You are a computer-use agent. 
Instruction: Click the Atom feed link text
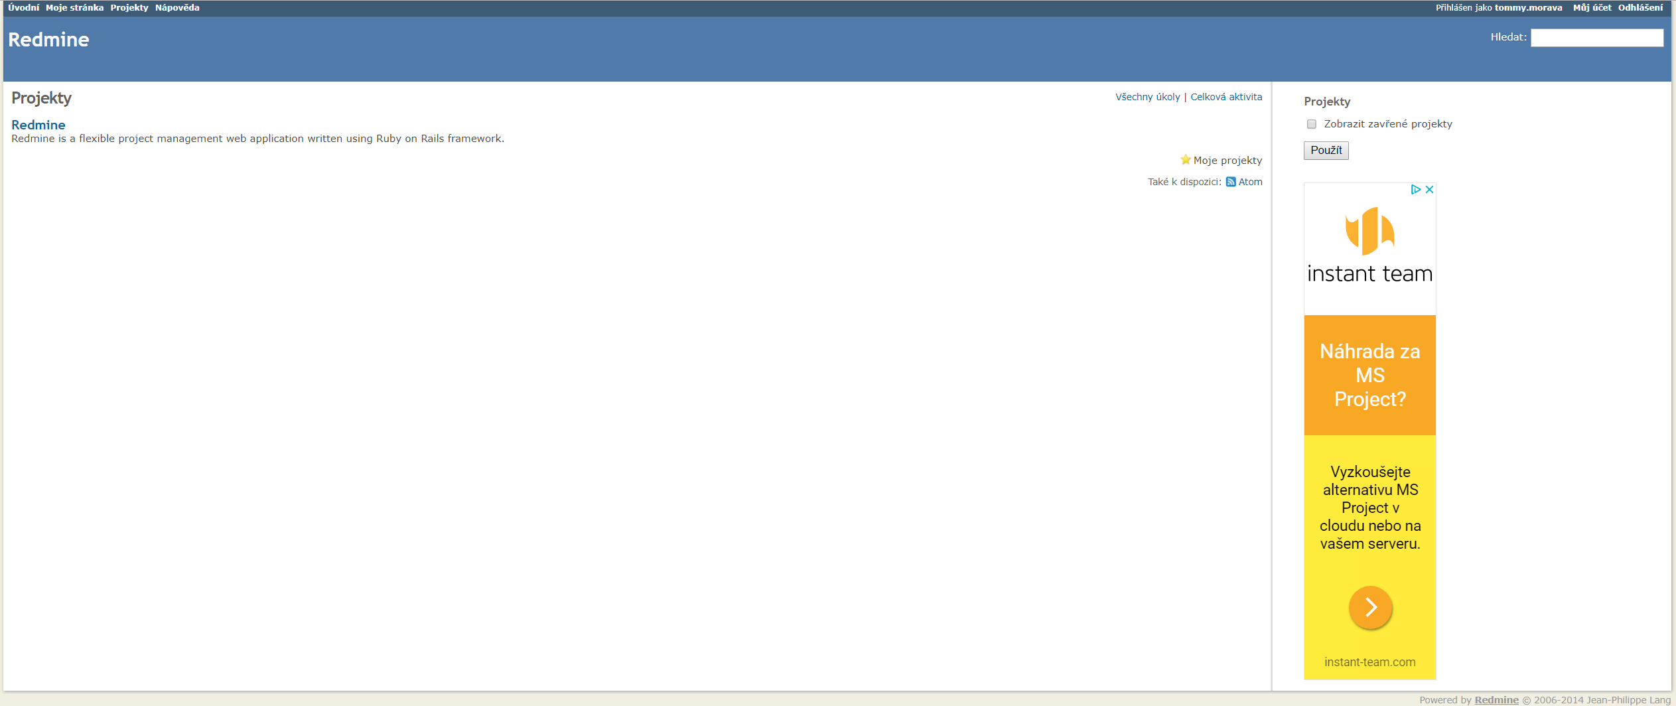pyautogui.click(x=1250, y=182)
